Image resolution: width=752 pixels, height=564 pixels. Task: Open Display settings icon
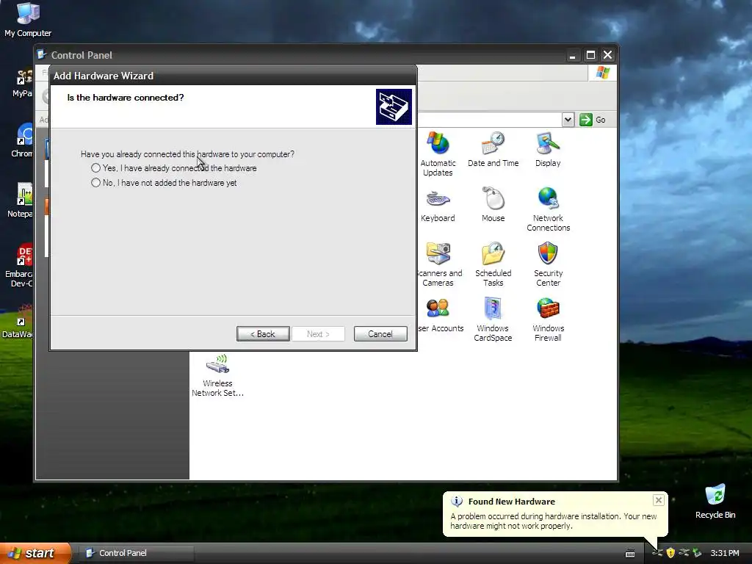click(548, 149)
